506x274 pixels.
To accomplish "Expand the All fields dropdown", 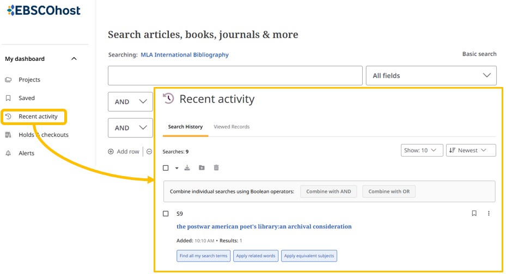I will tap(431, 76).
